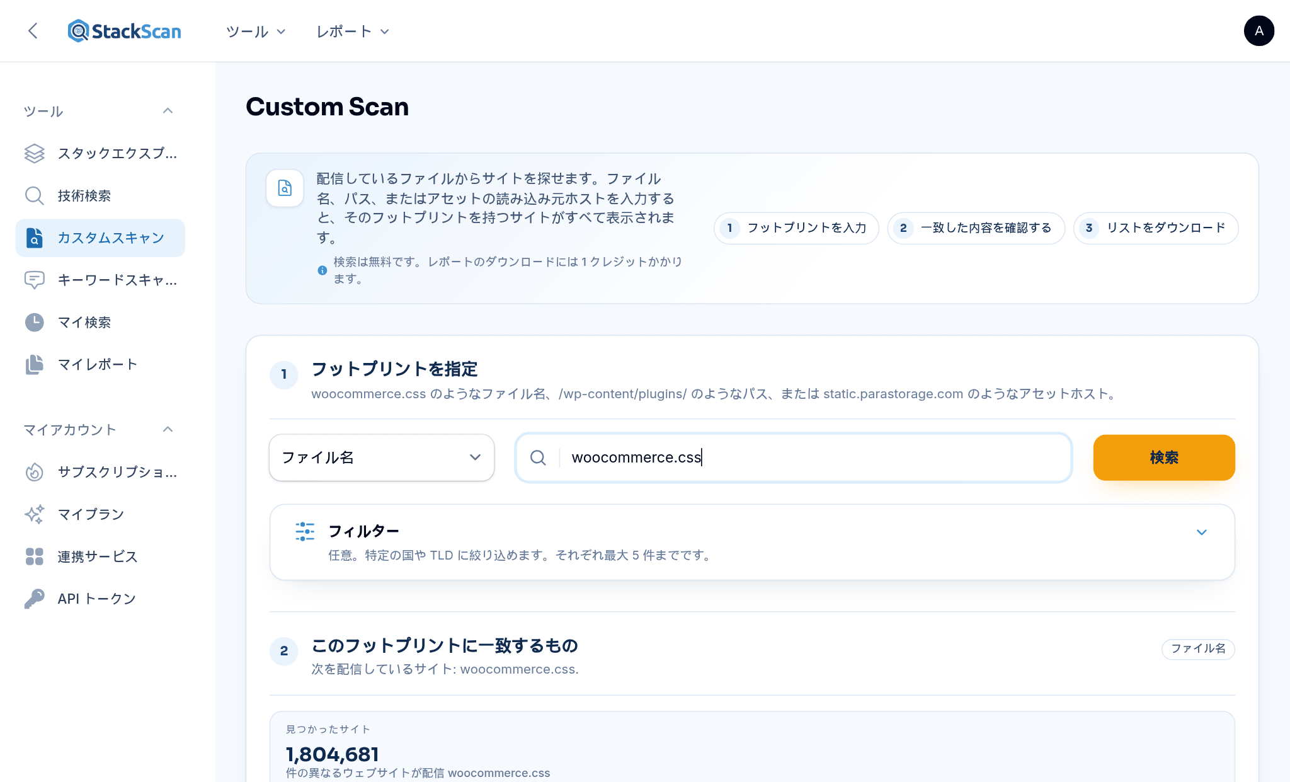
Task: Click the woocommerce.css search input field
Action: tap(794, 457)
